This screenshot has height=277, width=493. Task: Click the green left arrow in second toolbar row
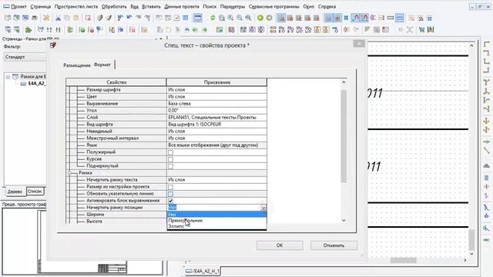click(195, 30)
